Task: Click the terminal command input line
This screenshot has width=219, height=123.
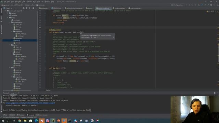Action: coord(47,110)
